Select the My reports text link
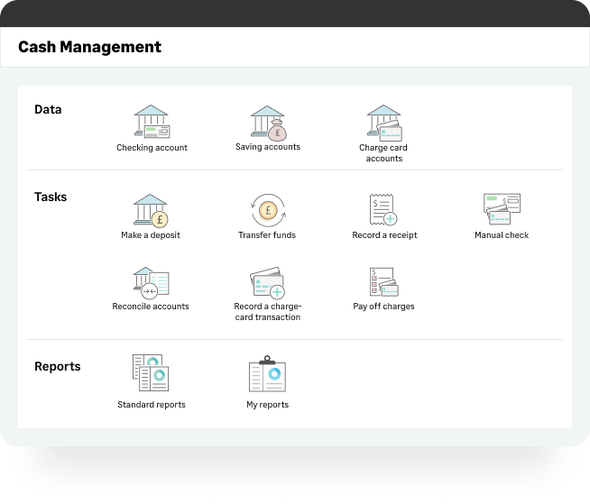The height and width of the screenshot is (504, 590). pos(267,405)
